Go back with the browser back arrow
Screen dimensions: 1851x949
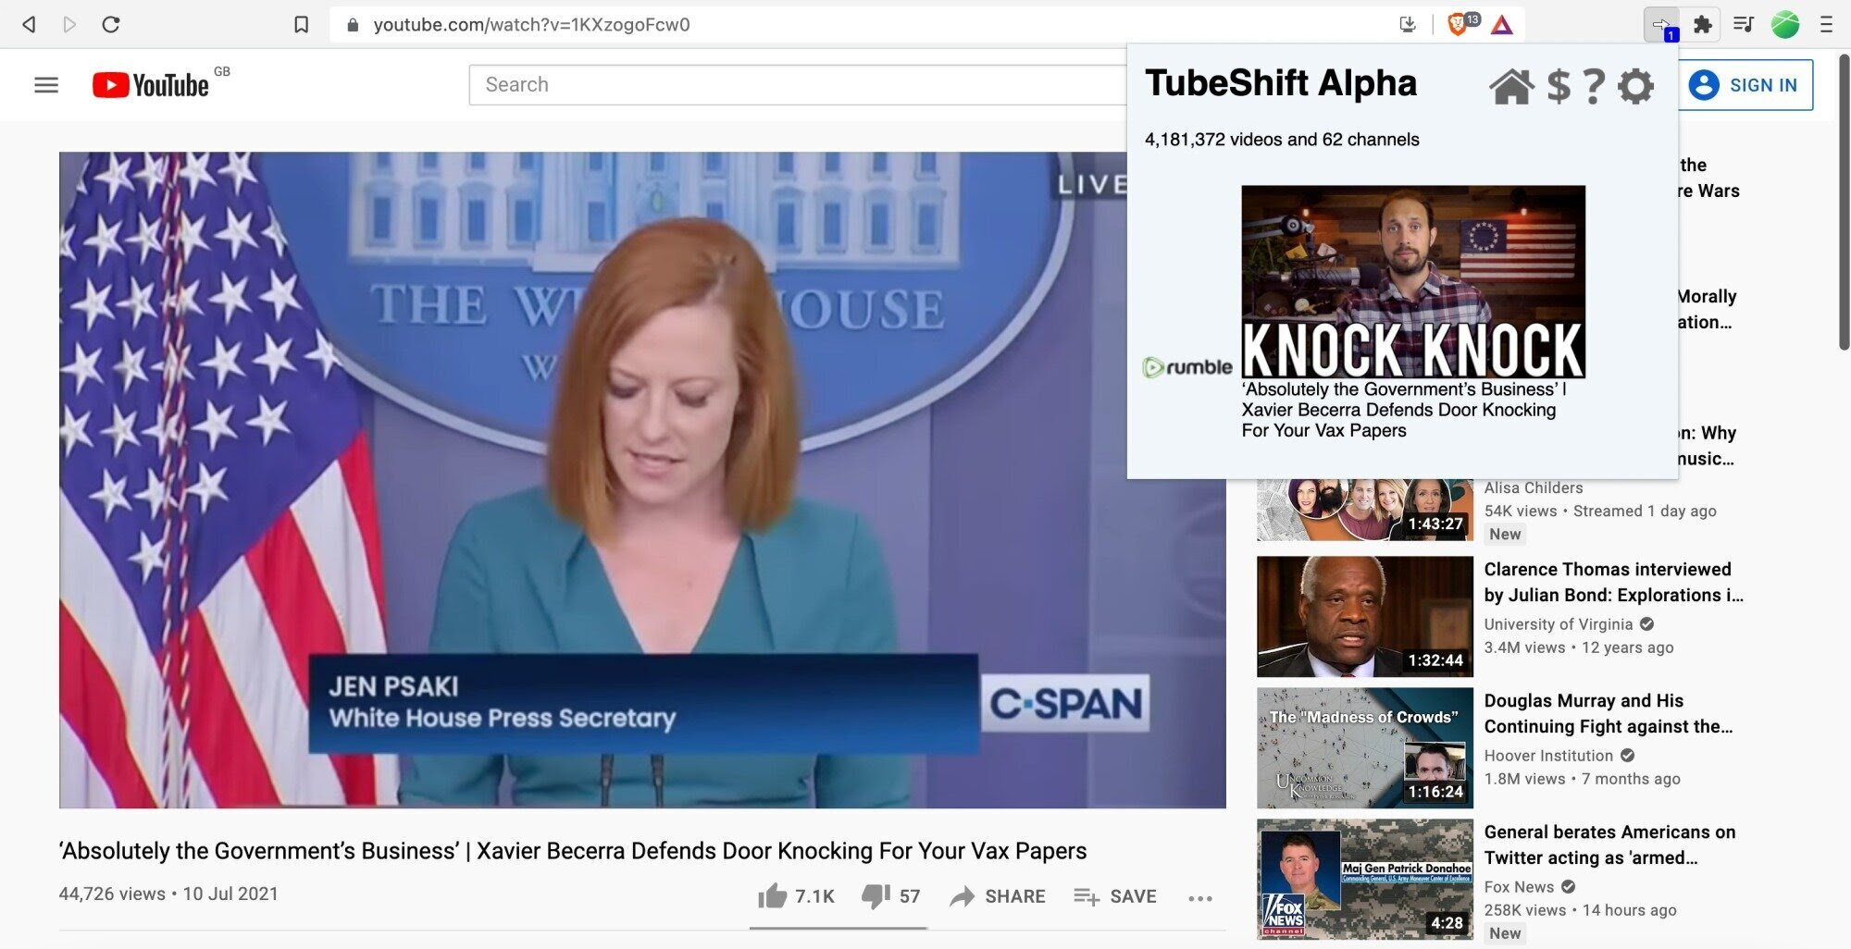(30, 25)
